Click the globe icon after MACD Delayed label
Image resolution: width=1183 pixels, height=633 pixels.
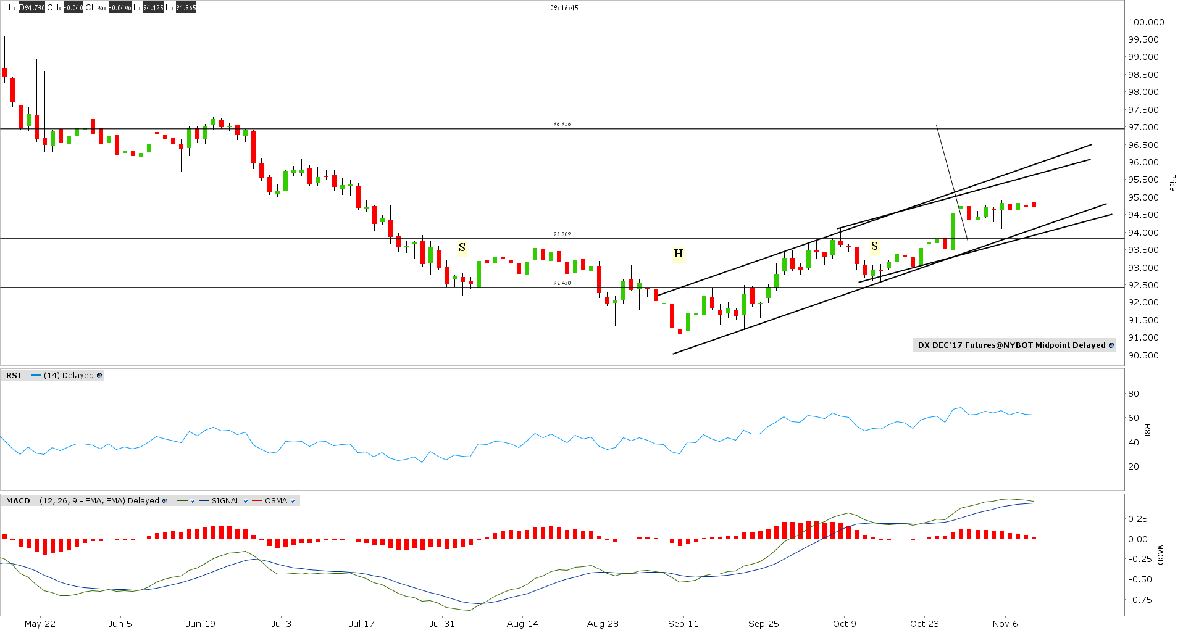[165, 501]
